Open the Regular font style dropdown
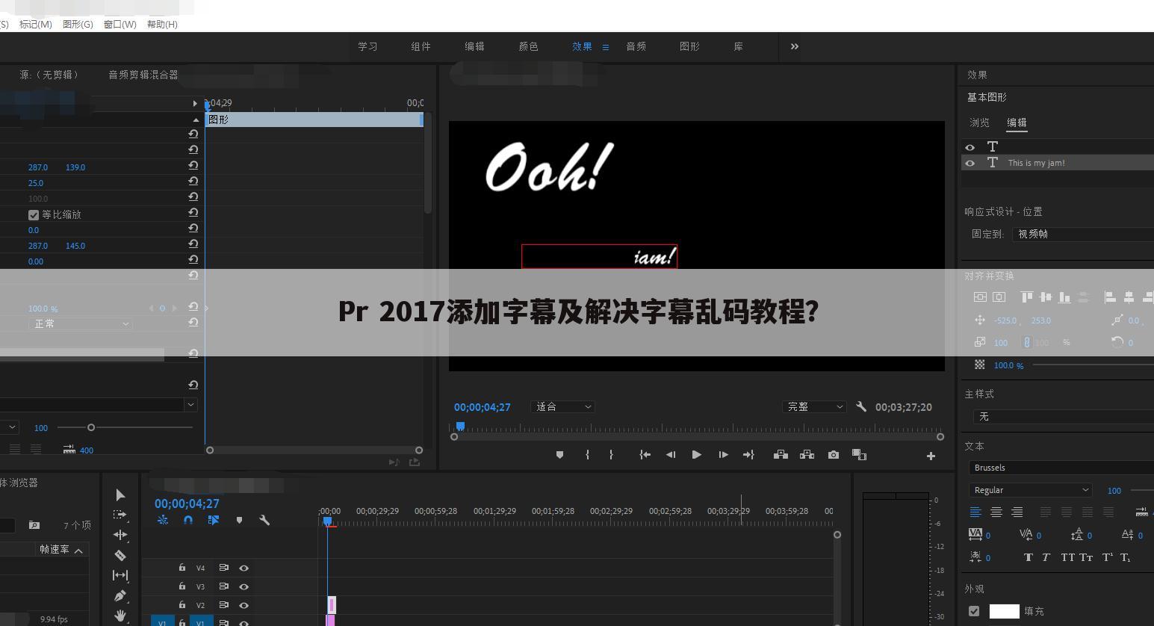This screenshot has width=1154, height=626. coord(1031,490)
